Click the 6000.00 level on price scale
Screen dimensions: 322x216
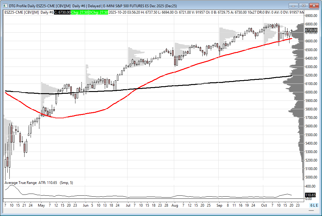[311, 92]
